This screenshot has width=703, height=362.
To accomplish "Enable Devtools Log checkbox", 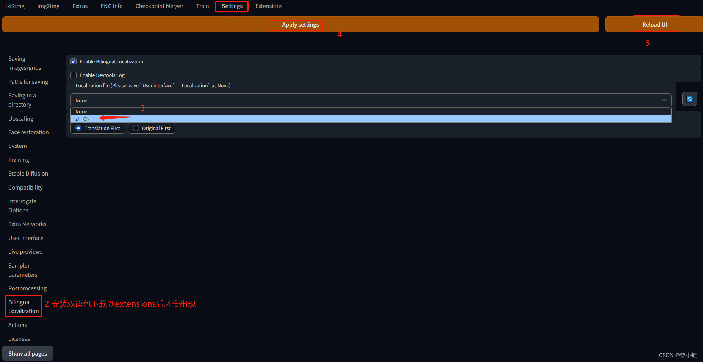I will click(x=74, y=75).
